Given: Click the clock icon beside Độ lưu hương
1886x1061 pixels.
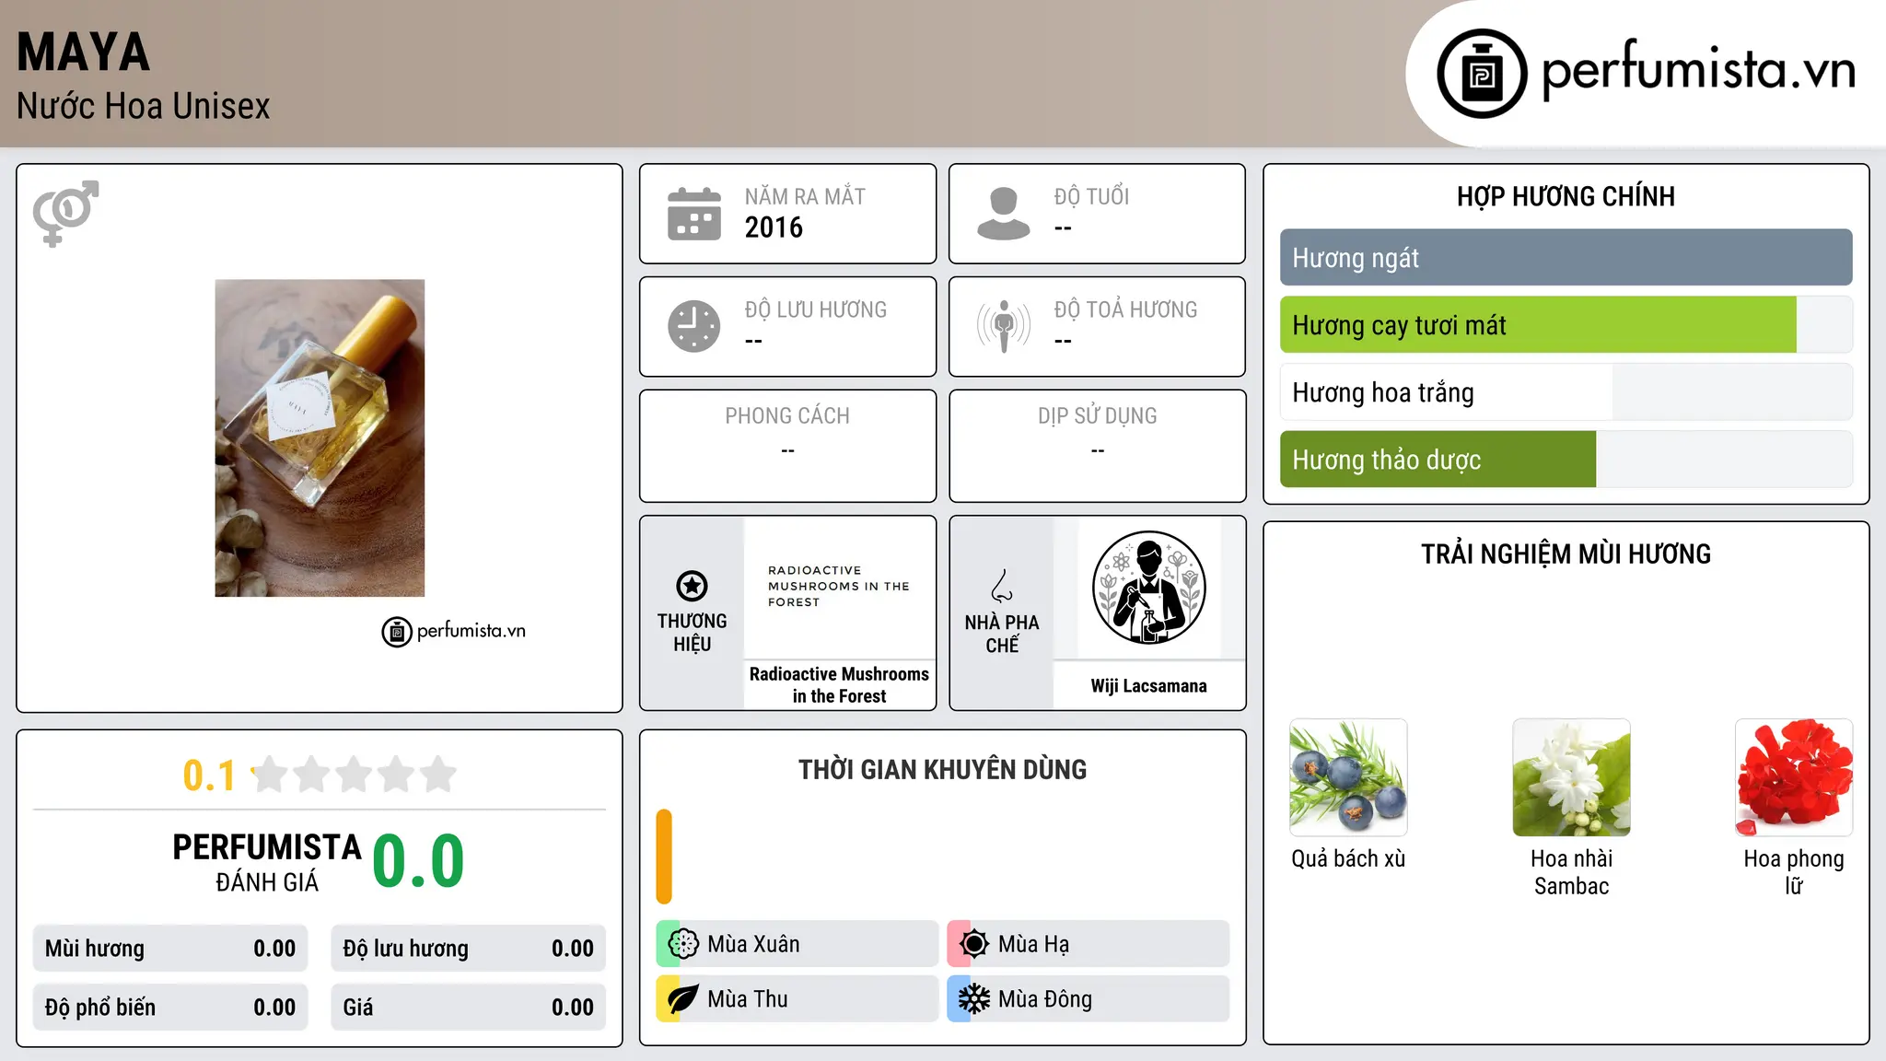Looking at the screenshot, I should (x=694, y=326).
